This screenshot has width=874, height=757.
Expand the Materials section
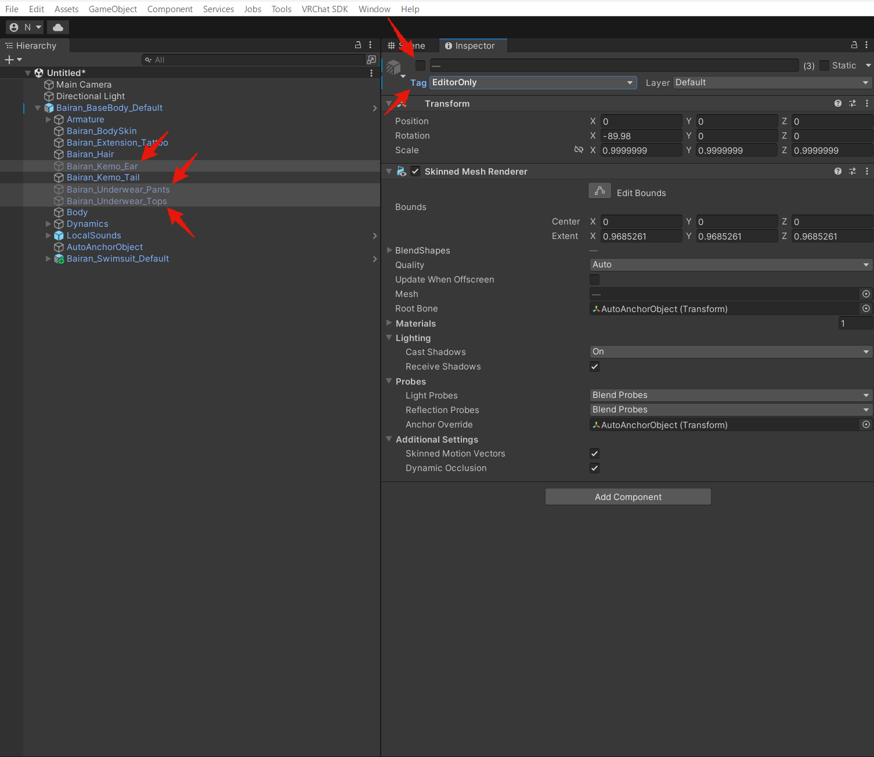point(389,323)
